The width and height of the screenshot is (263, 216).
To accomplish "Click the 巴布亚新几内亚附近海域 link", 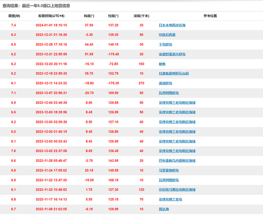I will 177,161.
